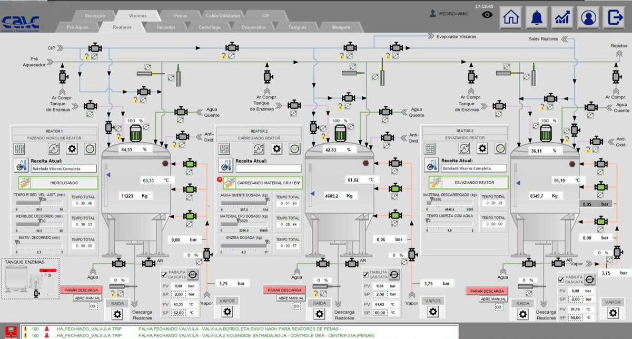Click ABRE MANUAL button for Reator 3

(493, 298)
